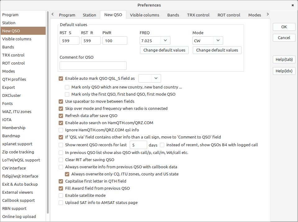This screenshot has width=298, height=222.
Task: Check Mark only the first QSO option
Action: [x=67, y=94]
